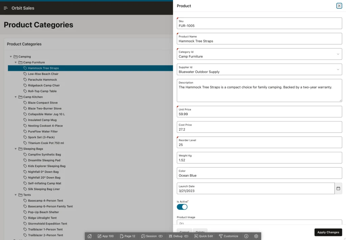
Task: Select Ridgeback Camp Chair item
Action: coord(44,85)
